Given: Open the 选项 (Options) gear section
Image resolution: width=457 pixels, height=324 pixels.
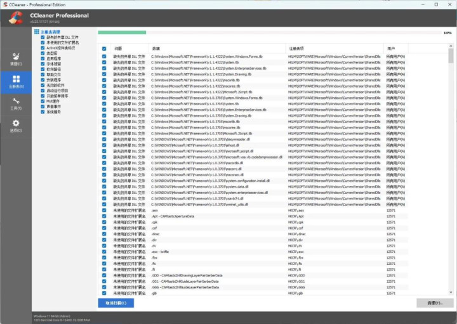Looking at the screenshot, I should [15, 124].
